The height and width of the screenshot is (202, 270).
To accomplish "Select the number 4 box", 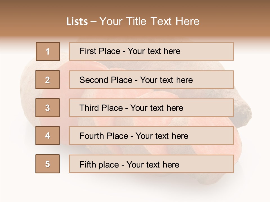I will (48, 136).
